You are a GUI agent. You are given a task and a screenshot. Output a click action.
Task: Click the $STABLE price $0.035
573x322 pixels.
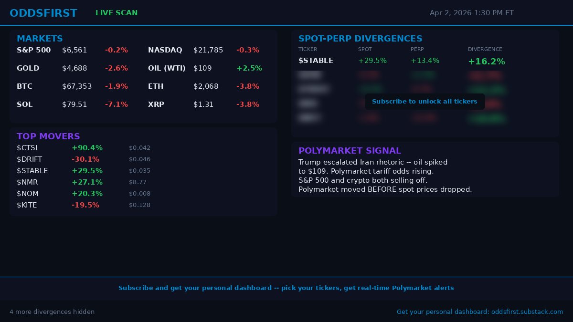[x=139, y=171]
